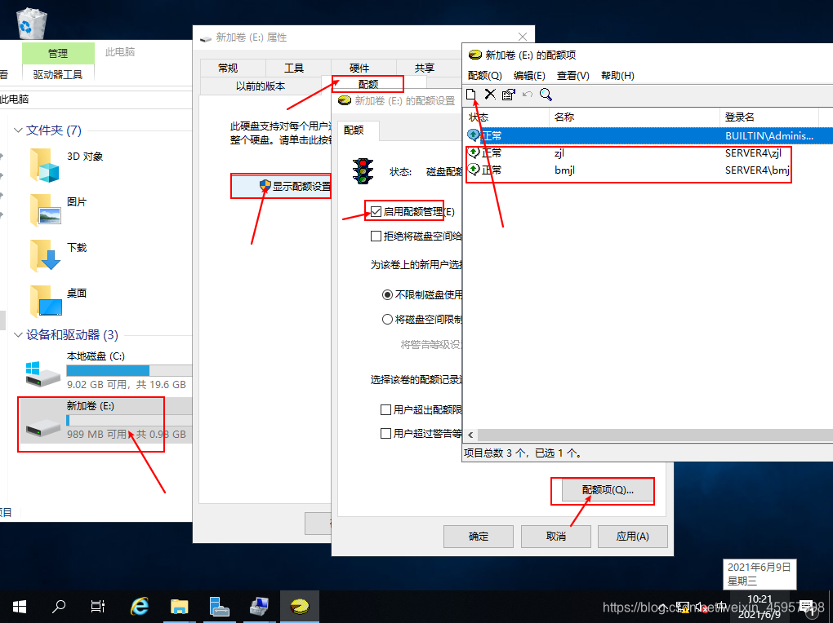
Task: Open 查看(V) menu
Action: [x=572, y=75]
